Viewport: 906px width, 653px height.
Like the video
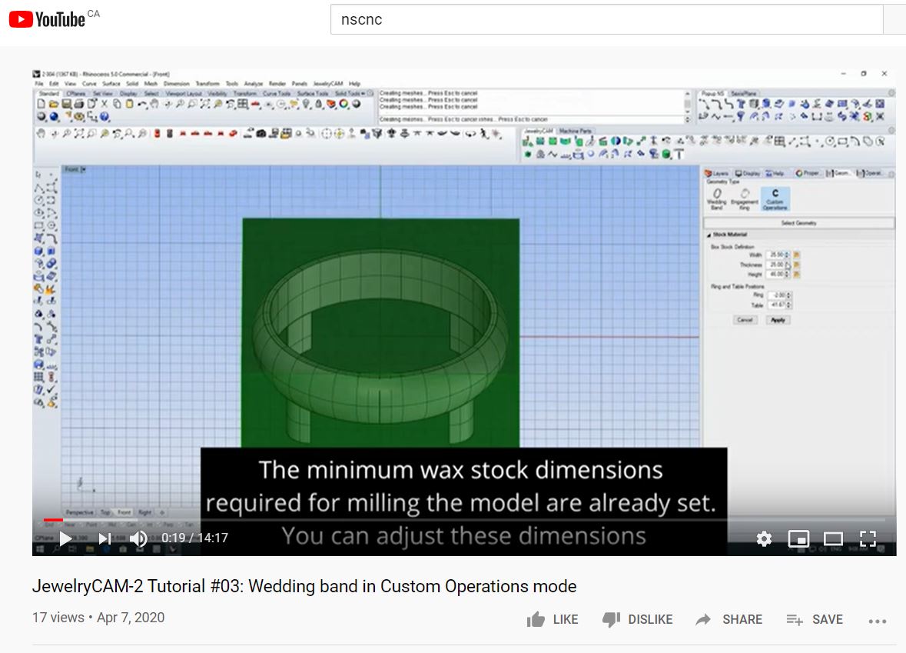point(553,619)
